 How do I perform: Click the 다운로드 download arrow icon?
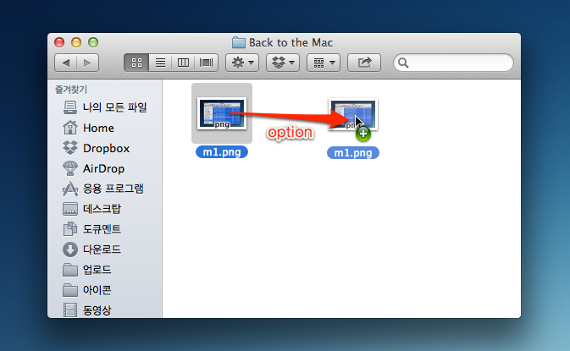tap(70, 250)
